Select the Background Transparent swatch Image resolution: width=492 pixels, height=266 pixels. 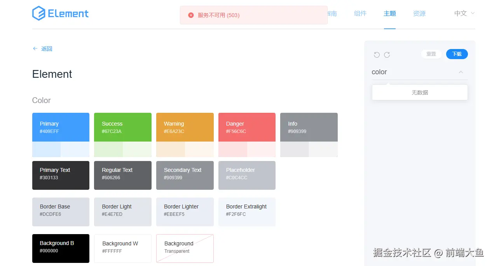[x=185, y=248]
